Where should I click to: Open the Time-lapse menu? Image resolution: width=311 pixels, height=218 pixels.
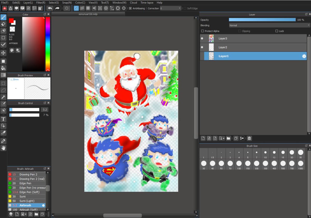147,3
